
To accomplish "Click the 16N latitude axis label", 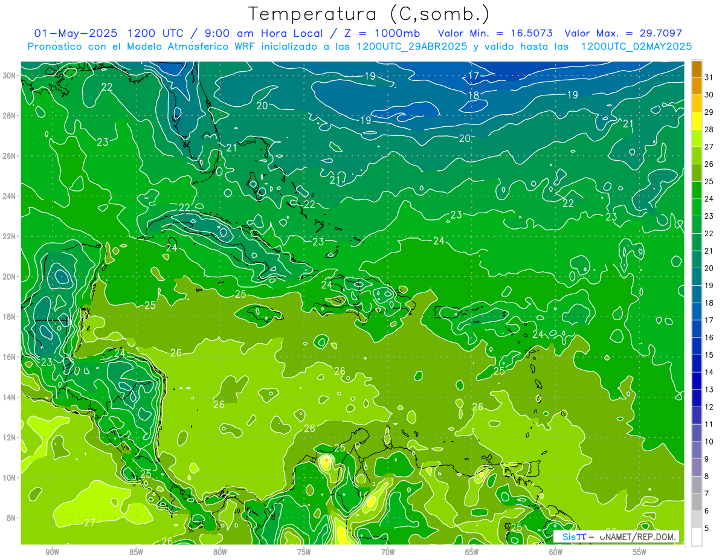I will tap(8, 357).
